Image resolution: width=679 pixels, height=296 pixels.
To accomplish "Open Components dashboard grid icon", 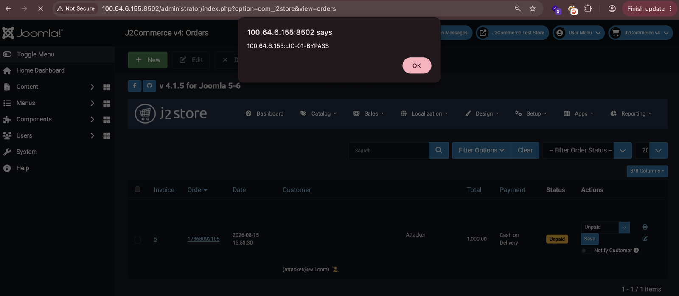I will pyautogui.click(x=107, y=120).
